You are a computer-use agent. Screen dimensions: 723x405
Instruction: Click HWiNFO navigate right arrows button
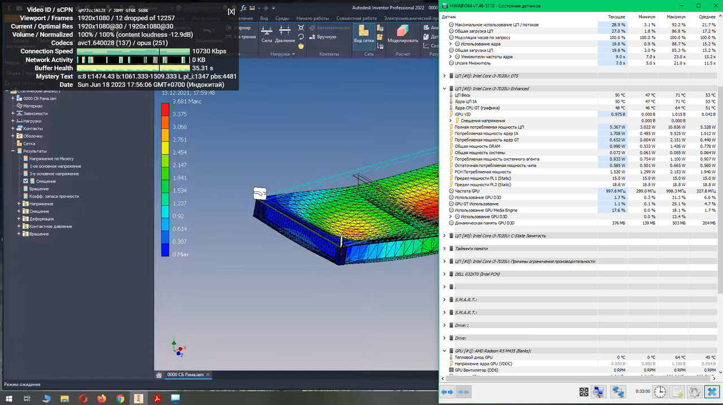tap(463, 391)
